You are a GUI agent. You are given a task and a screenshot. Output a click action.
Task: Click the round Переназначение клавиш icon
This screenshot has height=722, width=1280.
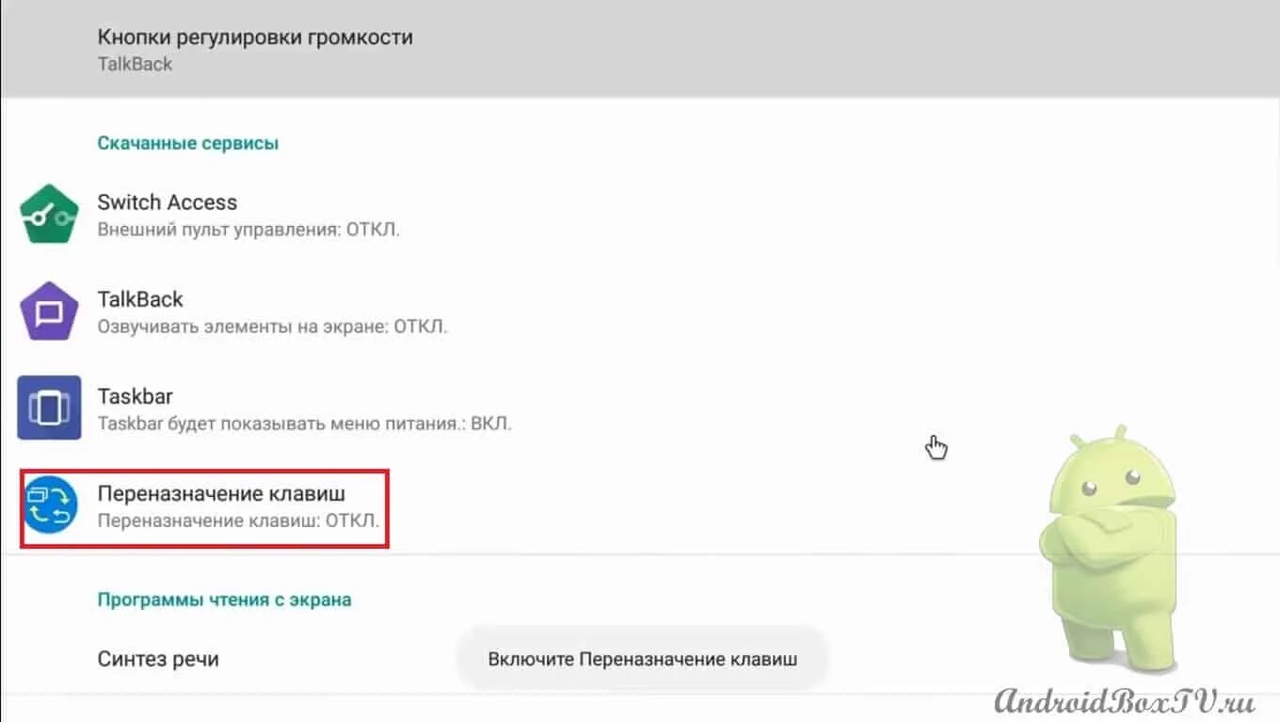[49, 505]
